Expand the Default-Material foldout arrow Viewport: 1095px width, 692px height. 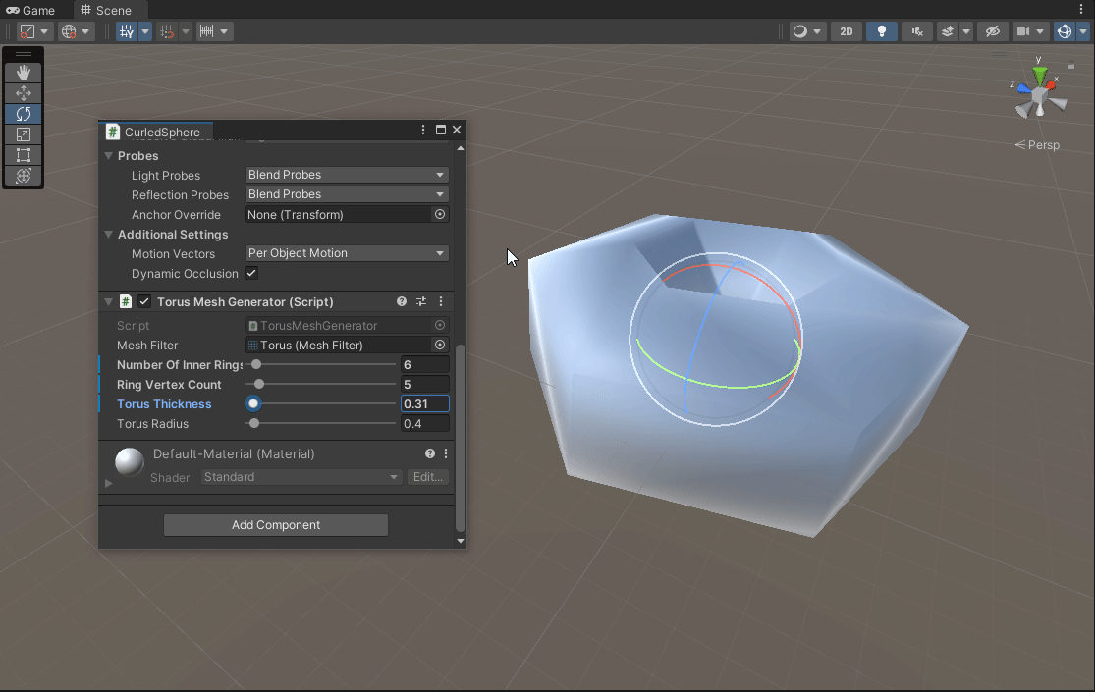109,483
